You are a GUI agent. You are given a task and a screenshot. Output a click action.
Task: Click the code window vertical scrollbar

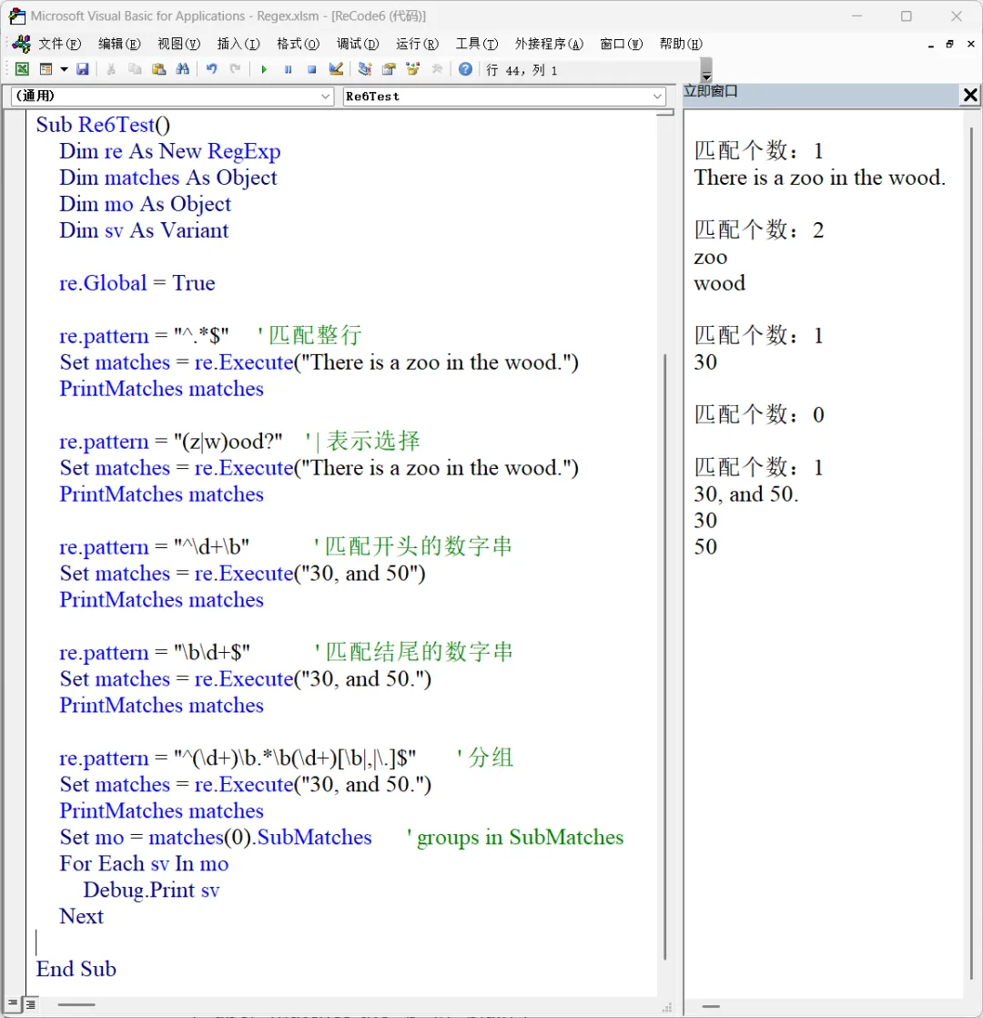click(x=665, y=656)
